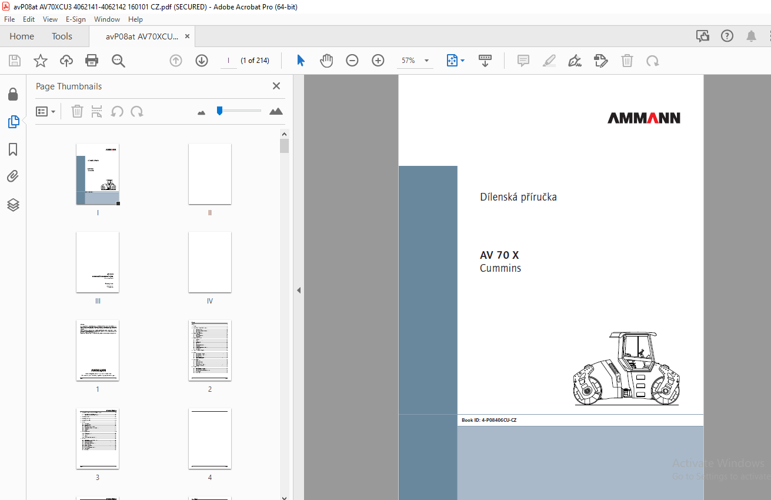Collapse the navigation pane using the arrow
This screenshot has width=771, height=500.
pos(299,290)
